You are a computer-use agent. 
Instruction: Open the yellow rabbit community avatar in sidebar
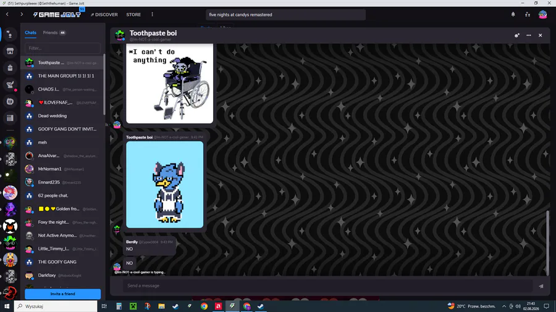click(x=10, y=260)
